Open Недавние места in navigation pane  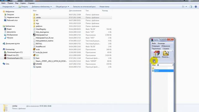pos(13,17)
